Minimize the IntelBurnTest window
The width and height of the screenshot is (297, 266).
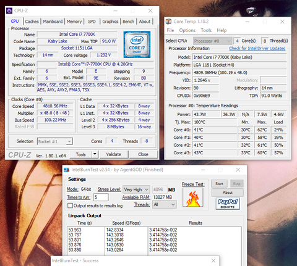pyautogui.click(x=203, y=170)
